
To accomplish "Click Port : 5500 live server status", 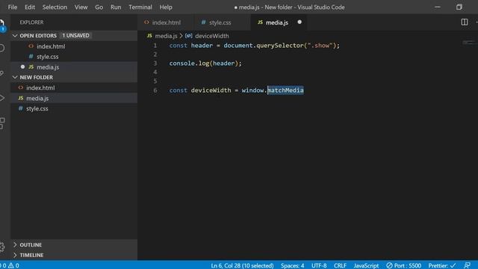I will coord(403,265).
